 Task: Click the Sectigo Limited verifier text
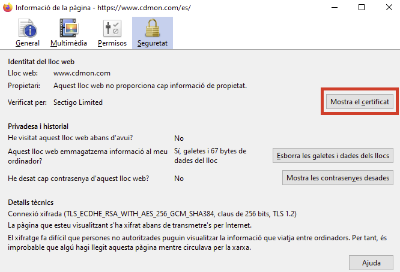coord(78,102)
